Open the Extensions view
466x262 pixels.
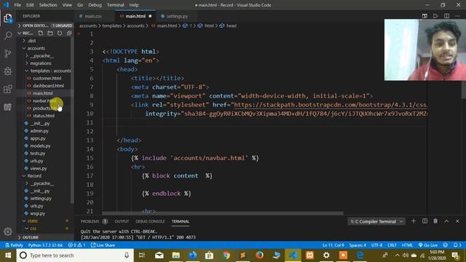click(8, 89)
